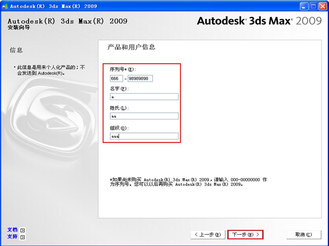Click the serial number prefix field containing 666
The image size is (329, 246).
(x=116, y=78)
